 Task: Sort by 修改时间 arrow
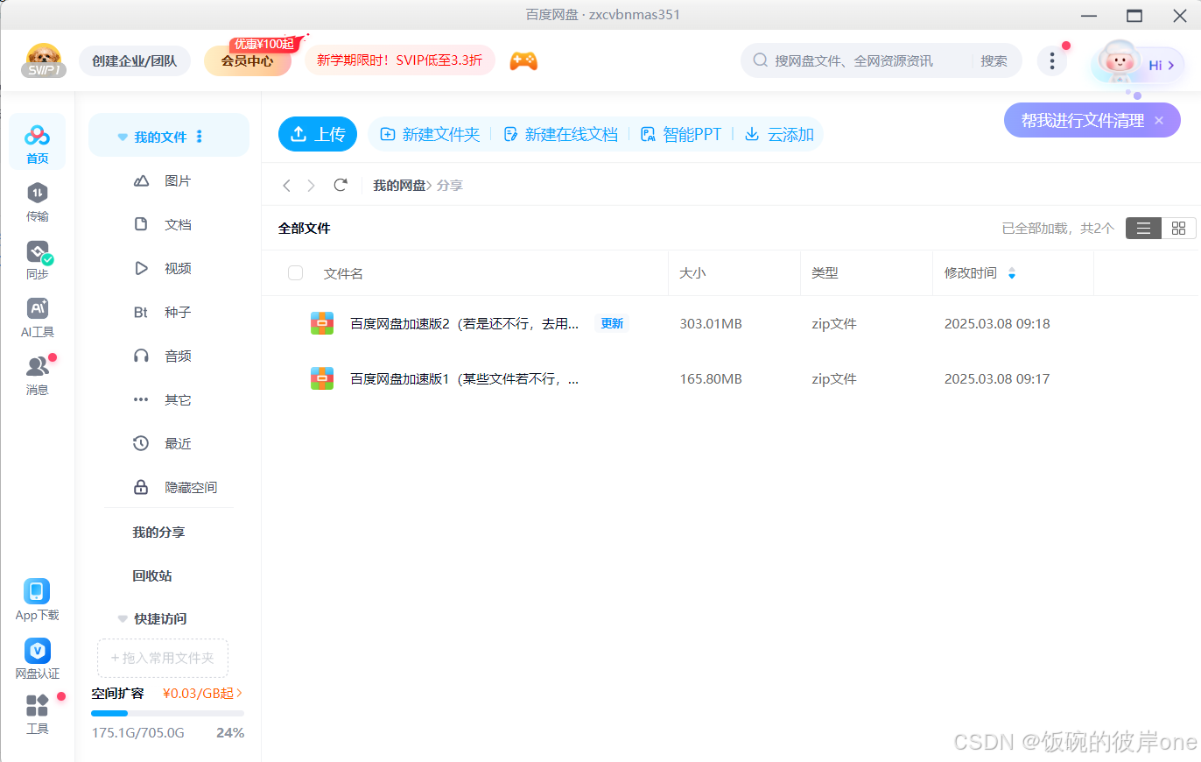1012,273
